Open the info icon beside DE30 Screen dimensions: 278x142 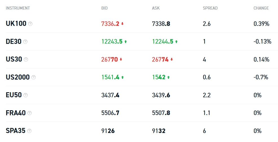[x=25, y=42]
